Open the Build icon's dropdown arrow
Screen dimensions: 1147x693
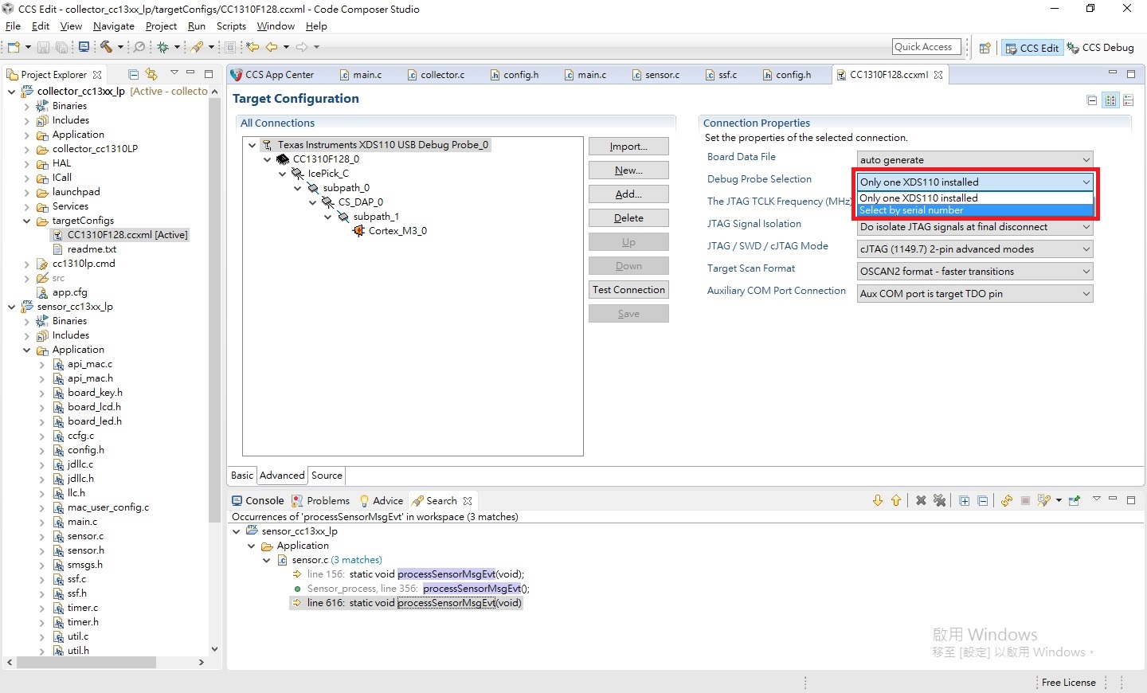click(x=120, y=48)
